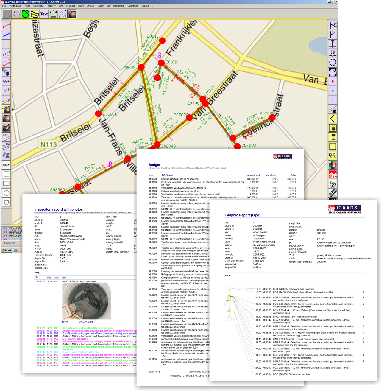Select the single circle shape tool

[x=6, y=193]
